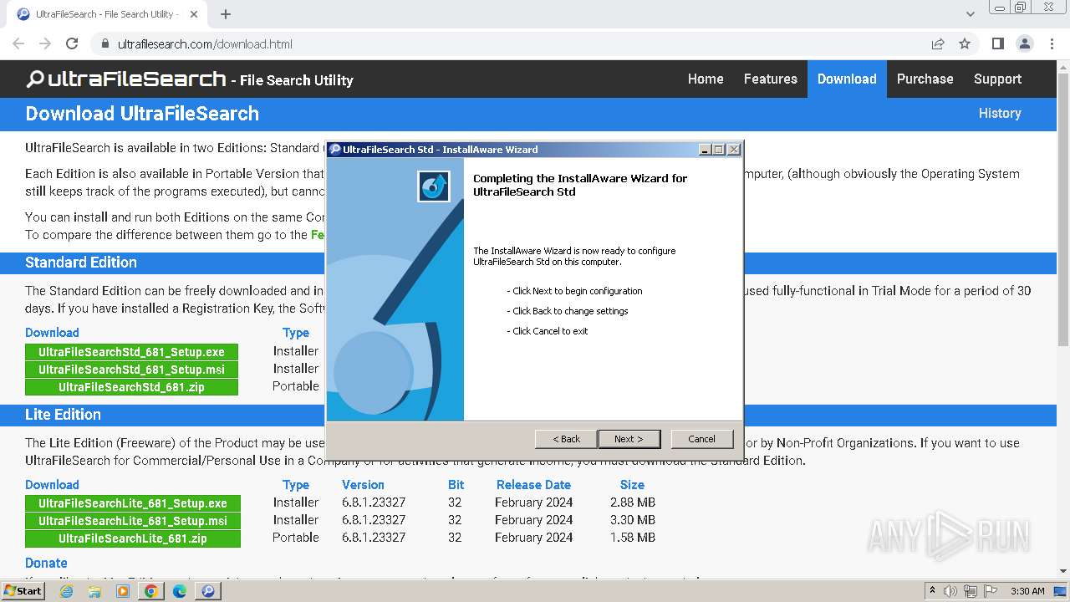Open Chrome three-dot menu
The width and height of the screenshot is (1070, 602).
1052,43
